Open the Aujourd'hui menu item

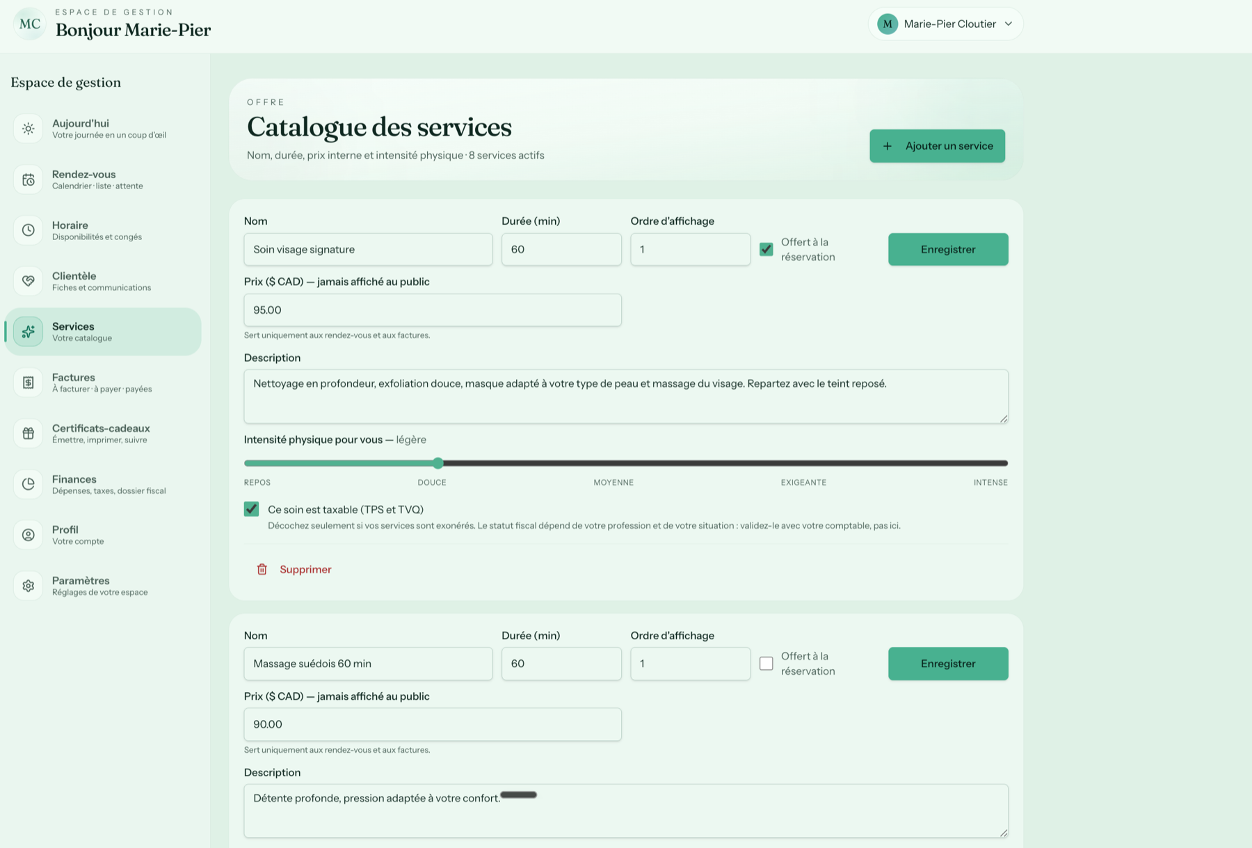pos(103,129)
